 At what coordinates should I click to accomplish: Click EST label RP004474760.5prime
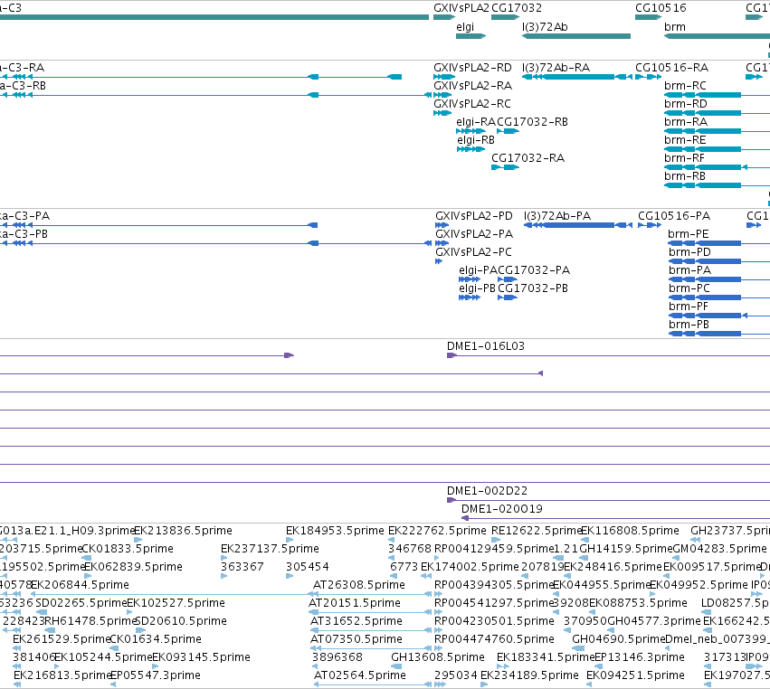[494, 639]
